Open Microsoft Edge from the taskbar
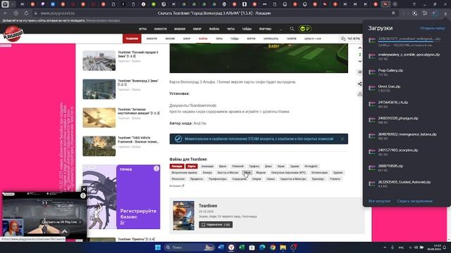451x253 pixels. (262, 247)
